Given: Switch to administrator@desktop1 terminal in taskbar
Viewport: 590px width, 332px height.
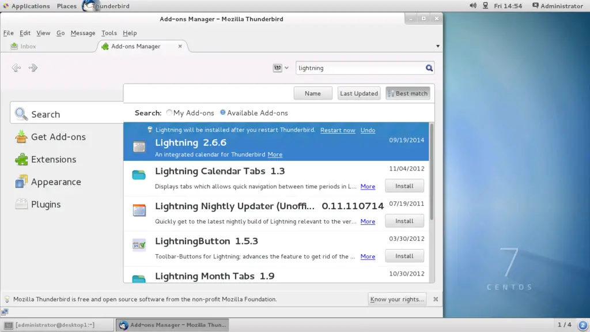Looking at the screenshot, I should point(57,325).
